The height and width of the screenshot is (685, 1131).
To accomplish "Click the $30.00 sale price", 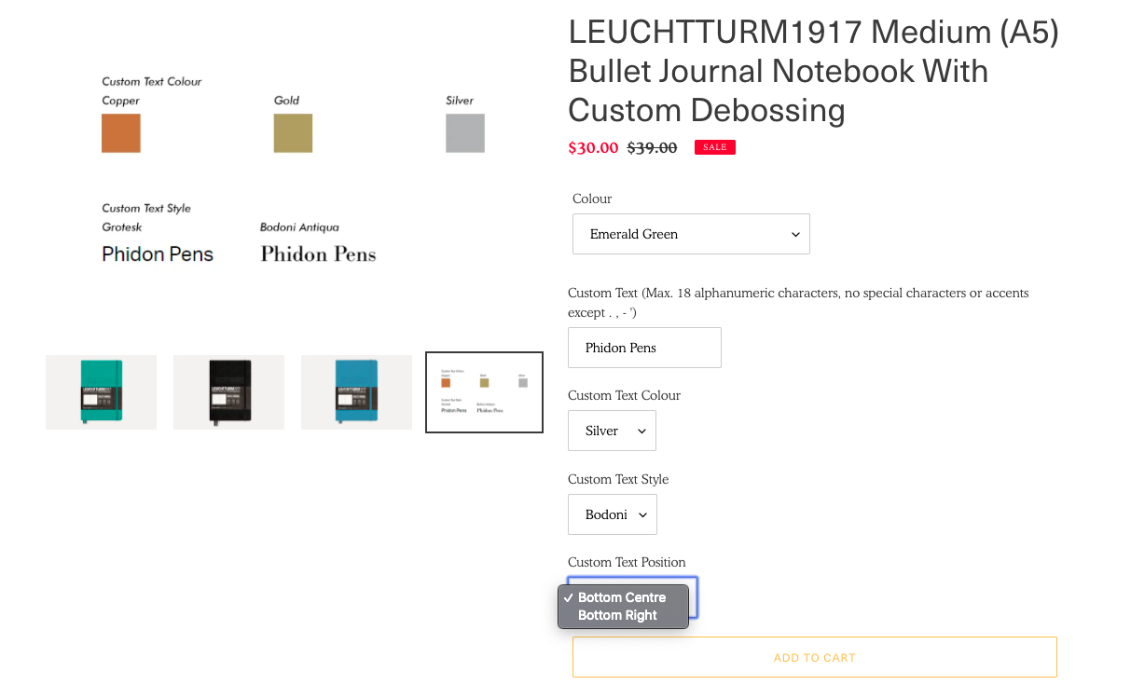I will point(593,147).
